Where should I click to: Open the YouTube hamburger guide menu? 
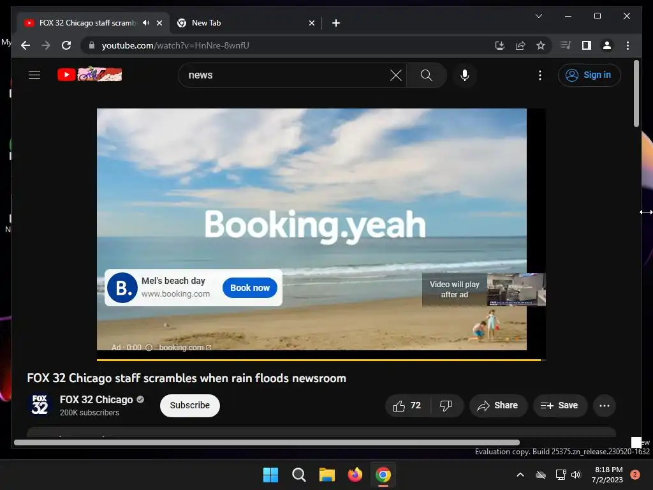coord(34,75)
